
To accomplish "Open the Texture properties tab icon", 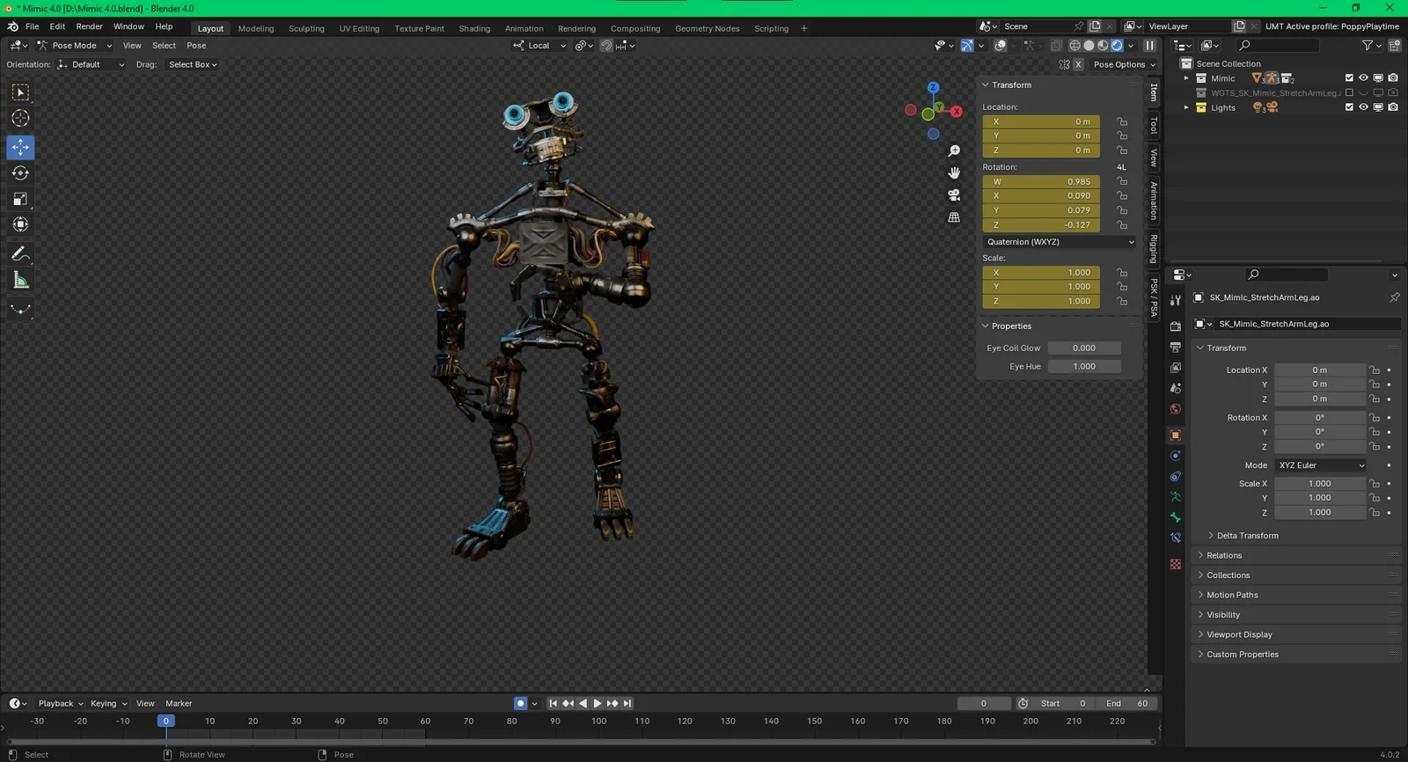I will [1176, 564].
